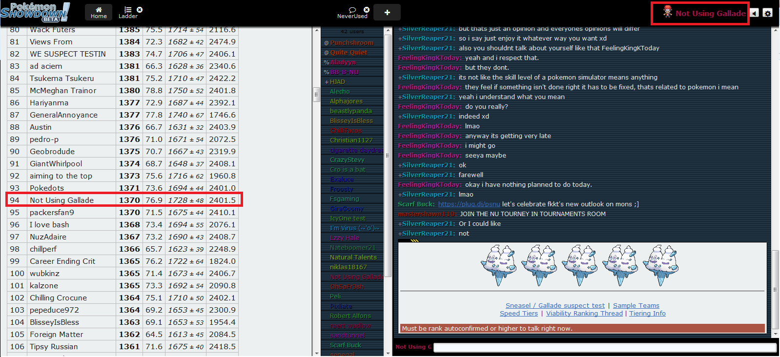Close the Ladder tab

click(x=140, y=10)
